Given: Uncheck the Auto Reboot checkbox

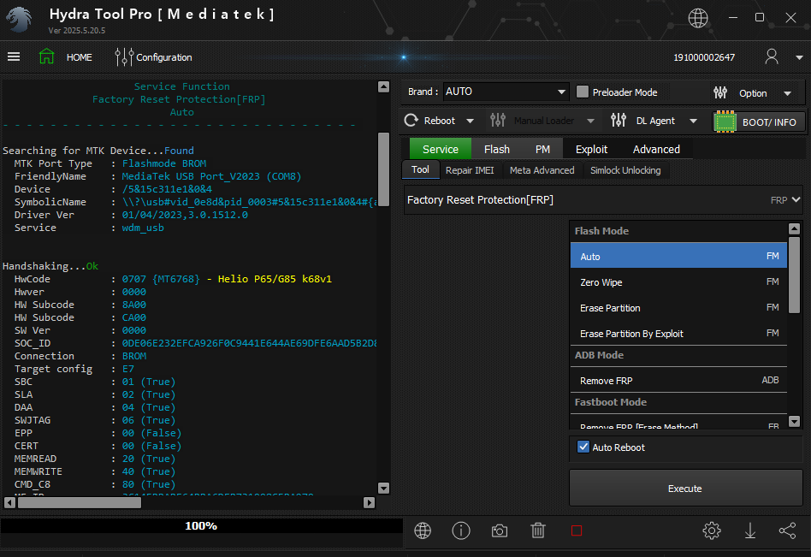Looking at the screenshot, I should click(x=583, y=447).
